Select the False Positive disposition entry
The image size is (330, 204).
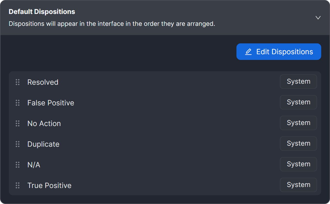pos(51,103)
